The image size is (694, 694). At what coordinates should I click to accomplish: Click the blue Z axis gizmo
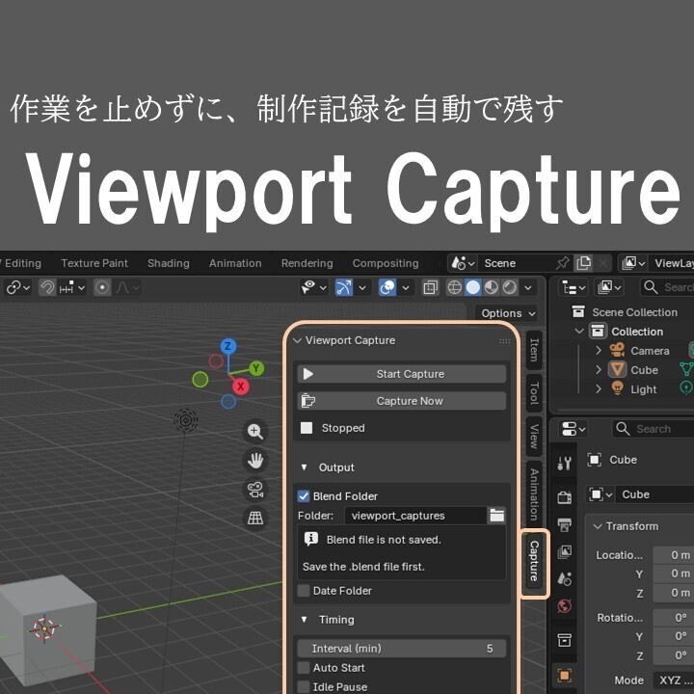(x=227, y=346)
